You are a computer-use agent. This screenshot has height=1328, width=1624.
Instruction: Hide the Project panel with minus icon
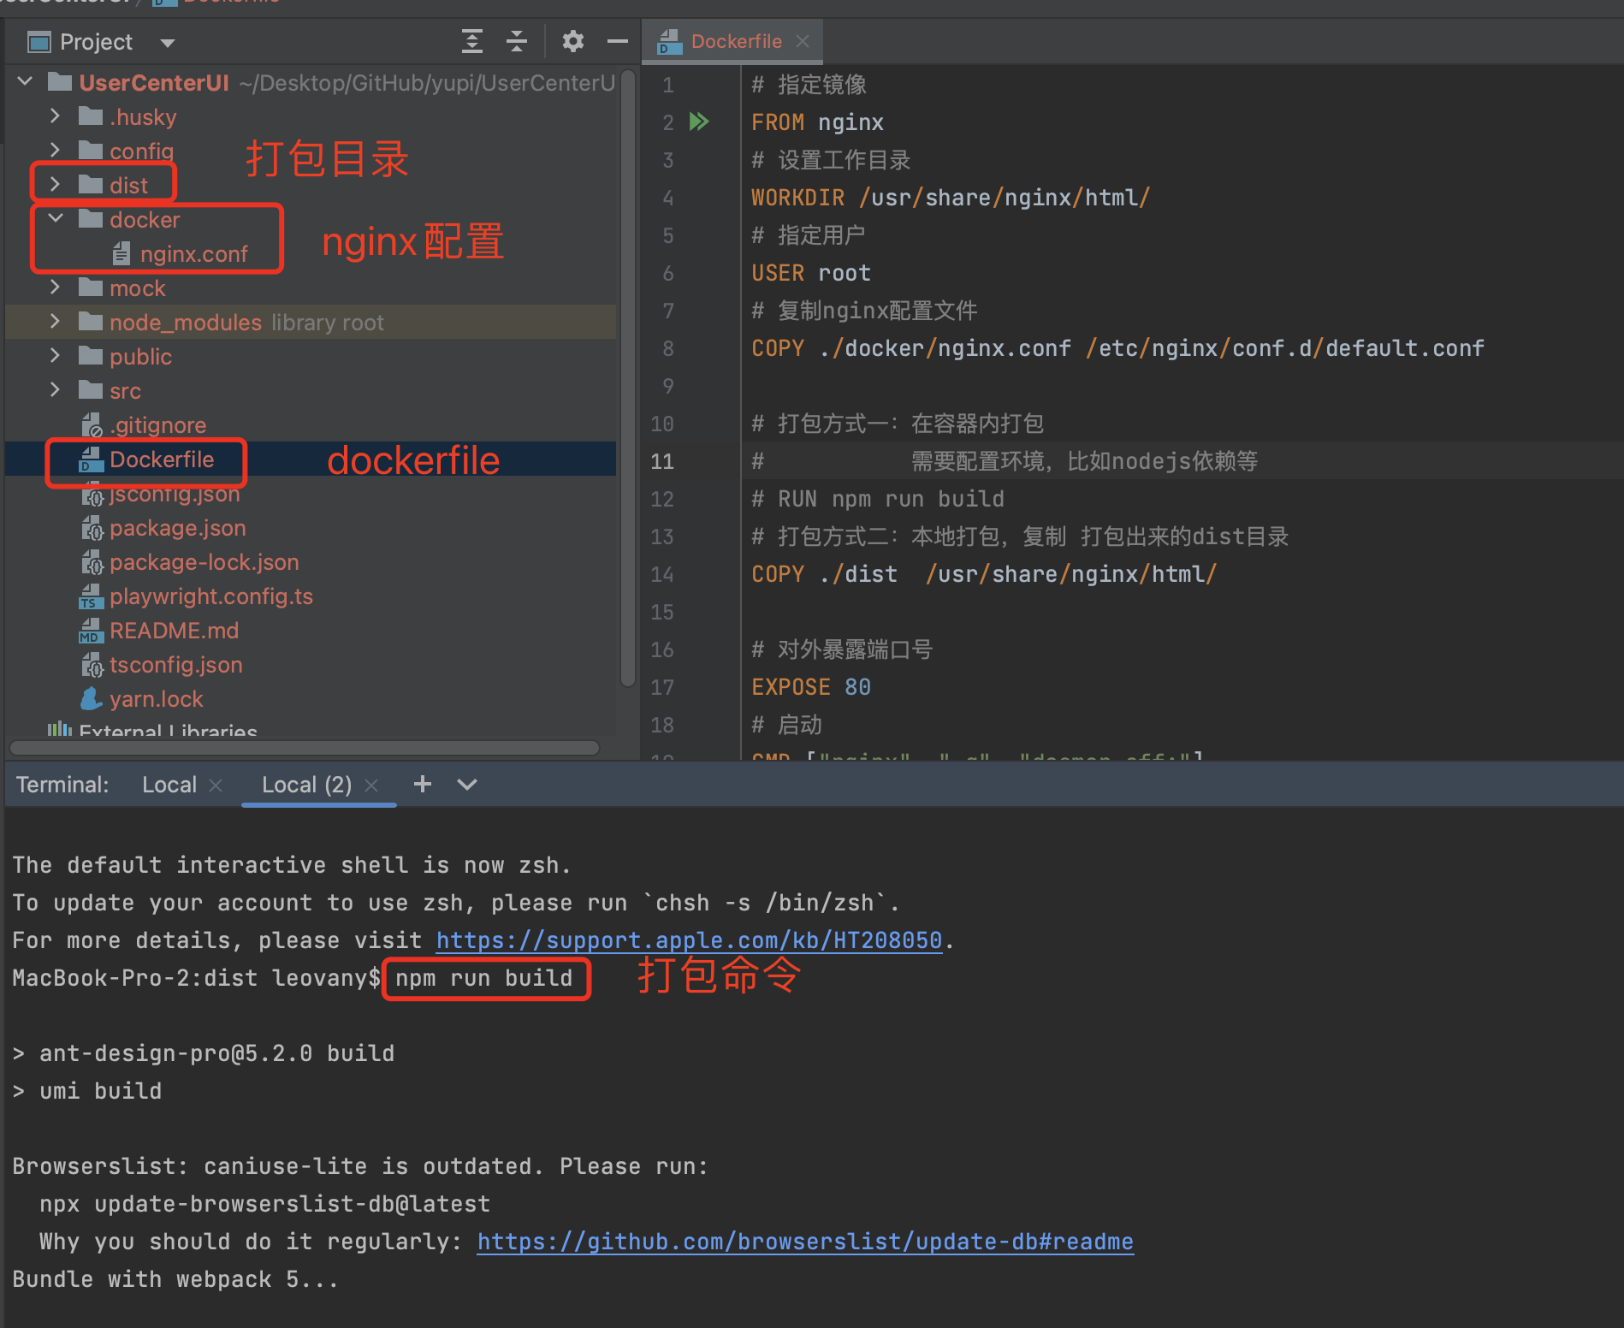coord(617,41)
